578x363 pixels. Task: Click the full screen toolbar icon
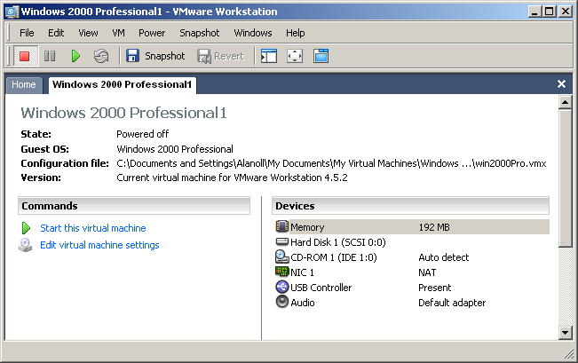click(295, 57)
